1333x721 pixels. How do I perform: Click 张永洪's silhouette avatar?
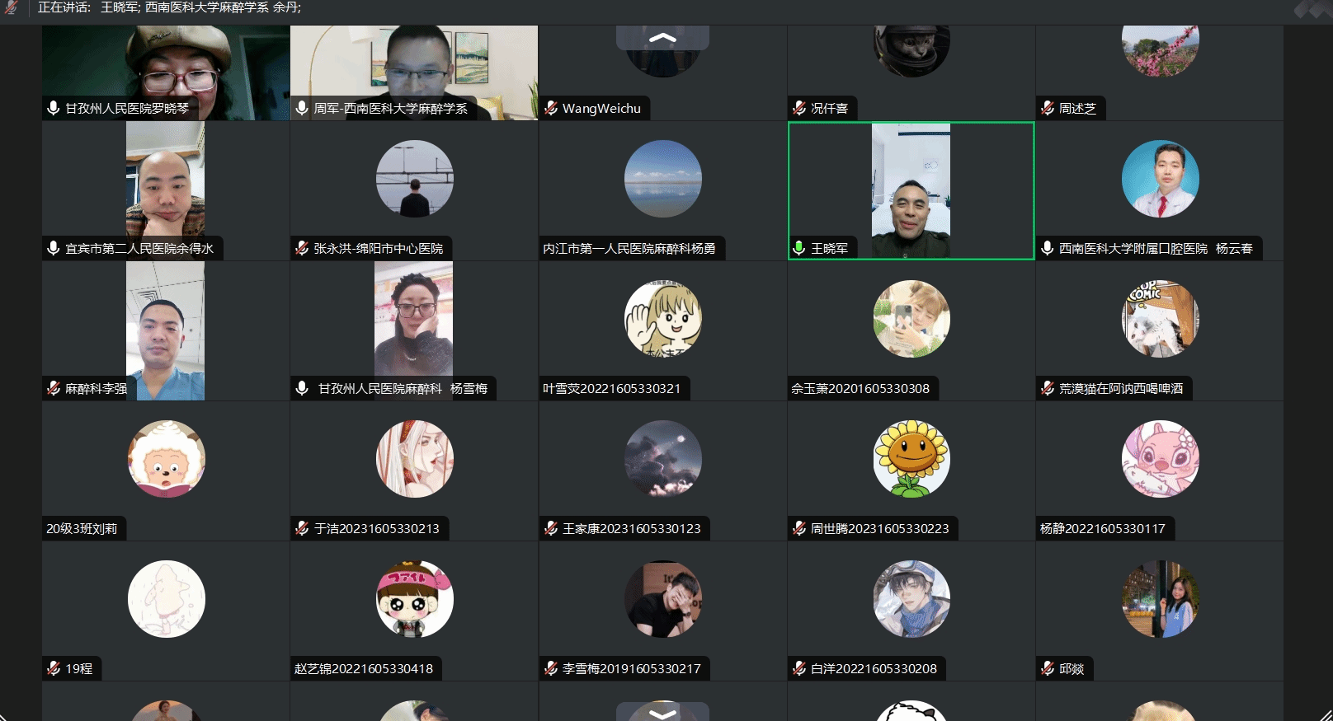pyautogui.click(x=414, y=179)
